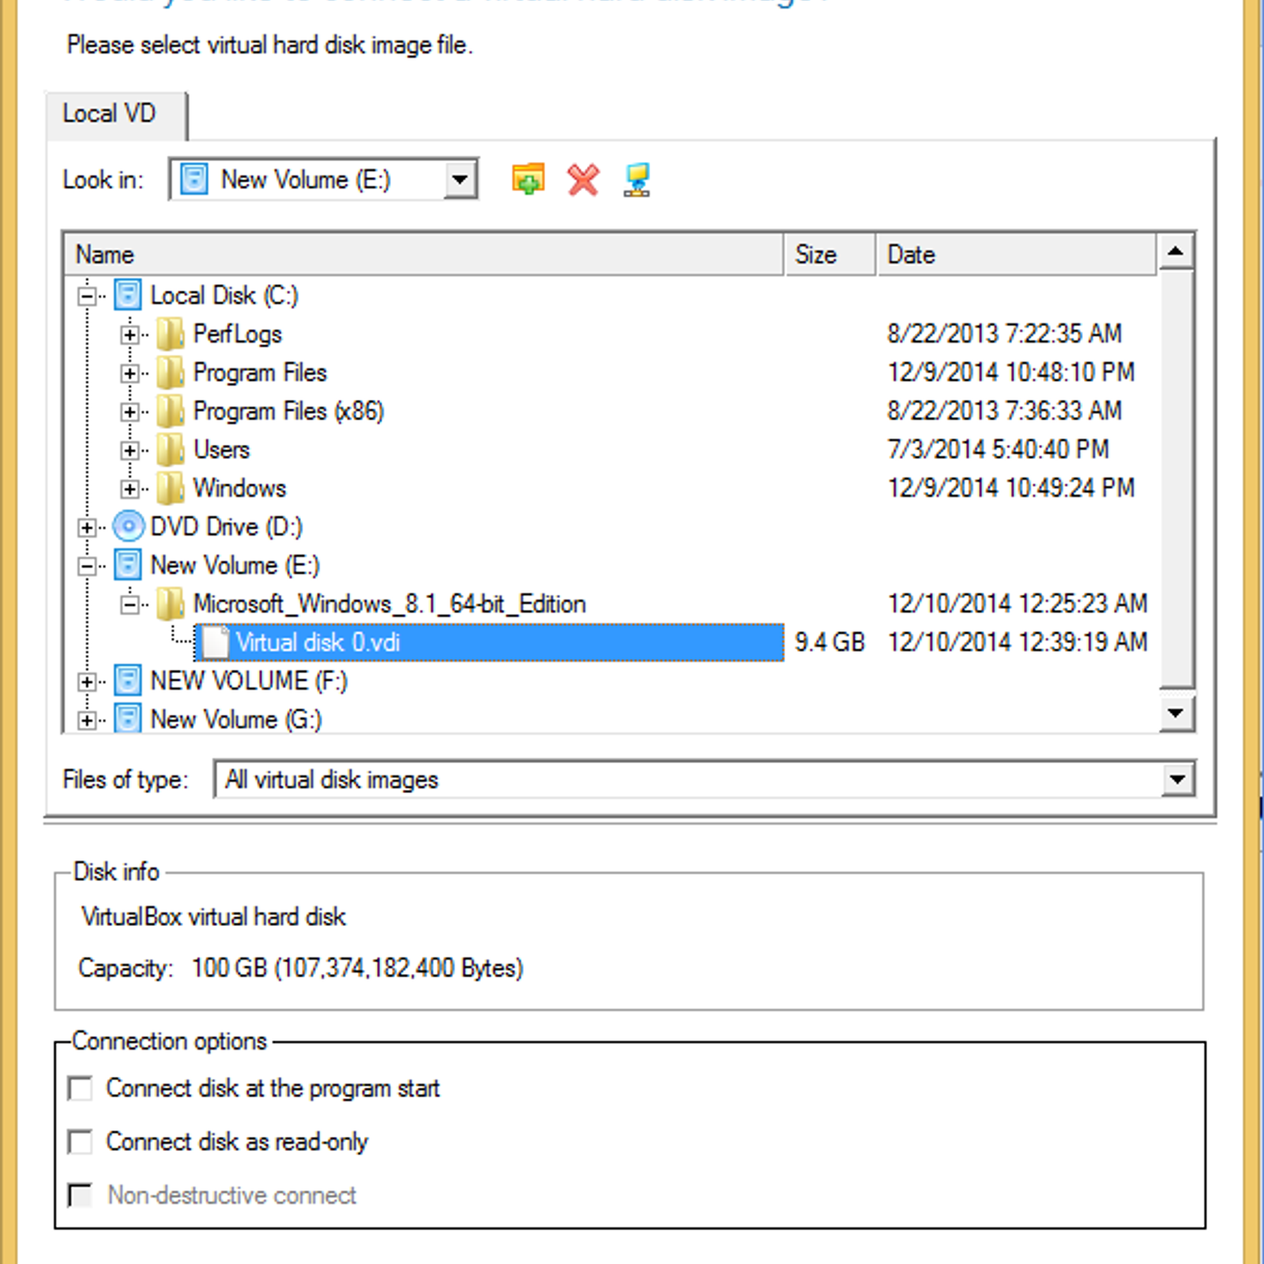Click the Windows folder icon
Image resolution: width=1264 pixels, height=1264 pixels.
[x=170, y=488]
